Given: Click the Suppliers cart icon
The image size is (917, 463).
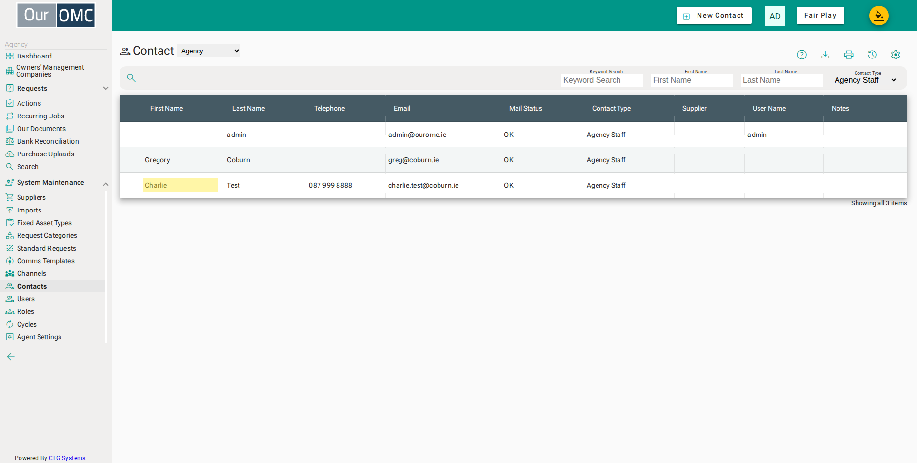Looking at the screenshot, I should click(x=10, y=197).
